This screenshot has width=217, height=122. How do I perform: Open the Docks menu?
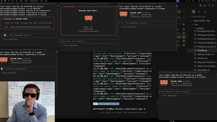click(x=21, y=1)
